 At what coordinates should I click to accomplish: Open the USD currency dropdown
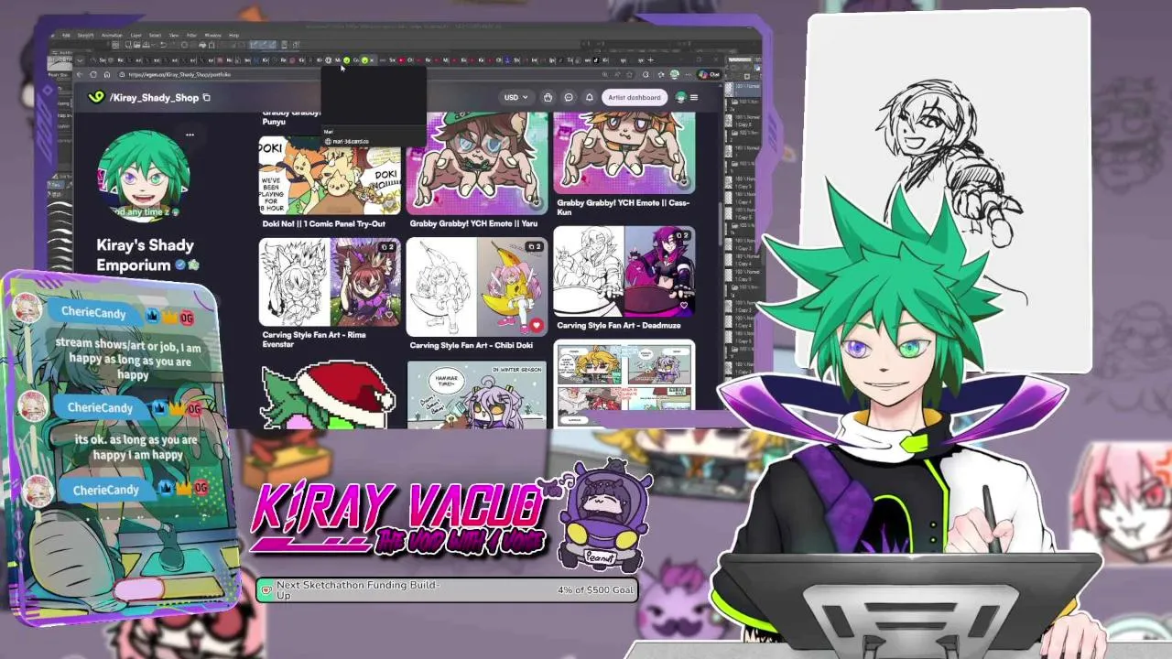pyautogui.click(x=515, y=97)
